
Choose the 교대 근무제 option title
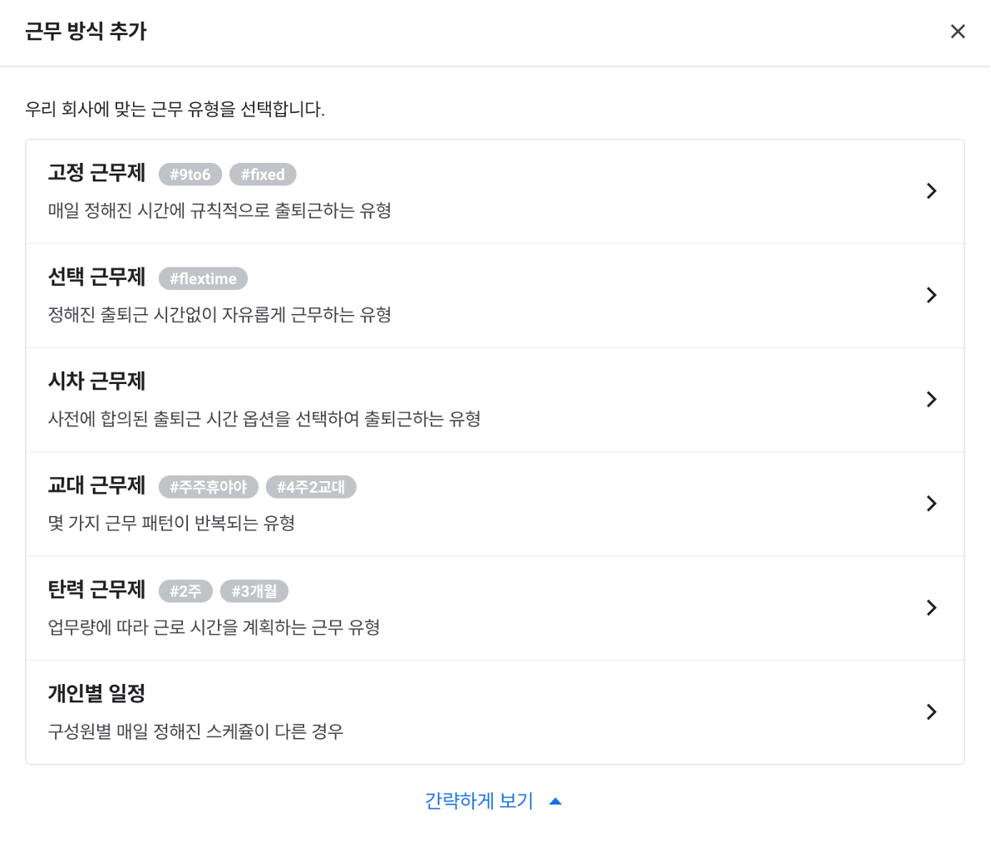pos(96,485)
